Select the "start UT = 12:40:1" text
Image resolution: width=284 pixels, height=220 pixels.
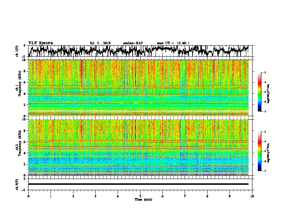(x=173, y=43)
